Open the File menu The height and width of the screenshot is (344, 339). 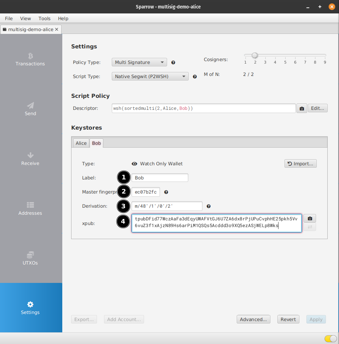tap(9, 18)
